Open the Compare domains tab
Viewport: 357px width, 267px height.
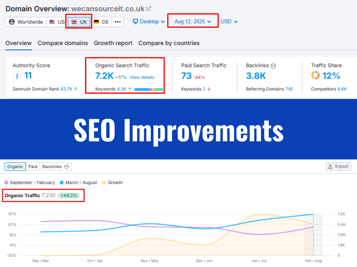pos(62,43)
